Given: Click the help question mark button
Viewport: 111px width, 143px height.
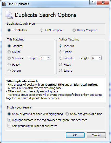Looking at the screenshot, I should click(x=93, y=3).
